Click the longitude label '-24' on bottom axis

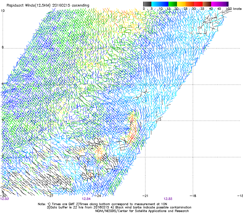point(98,196)
